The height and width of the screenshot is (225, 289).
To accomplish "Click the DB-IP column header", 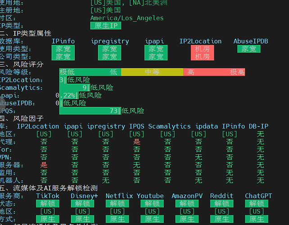I will 258,126.
